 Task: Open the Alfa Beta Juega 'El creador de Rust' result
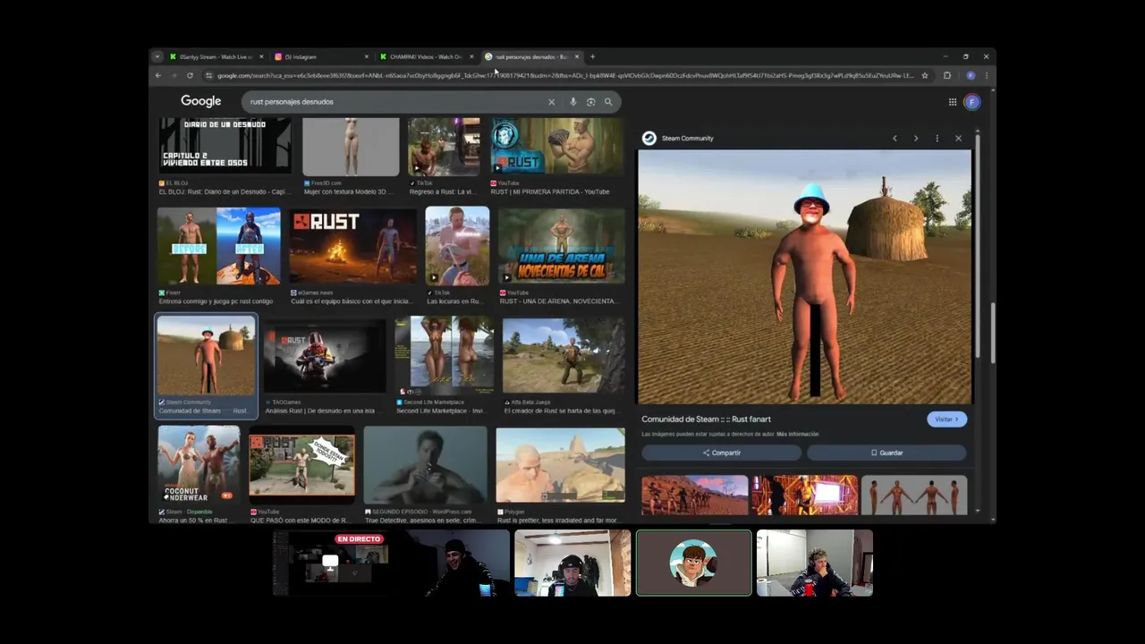tap(564, 367)
